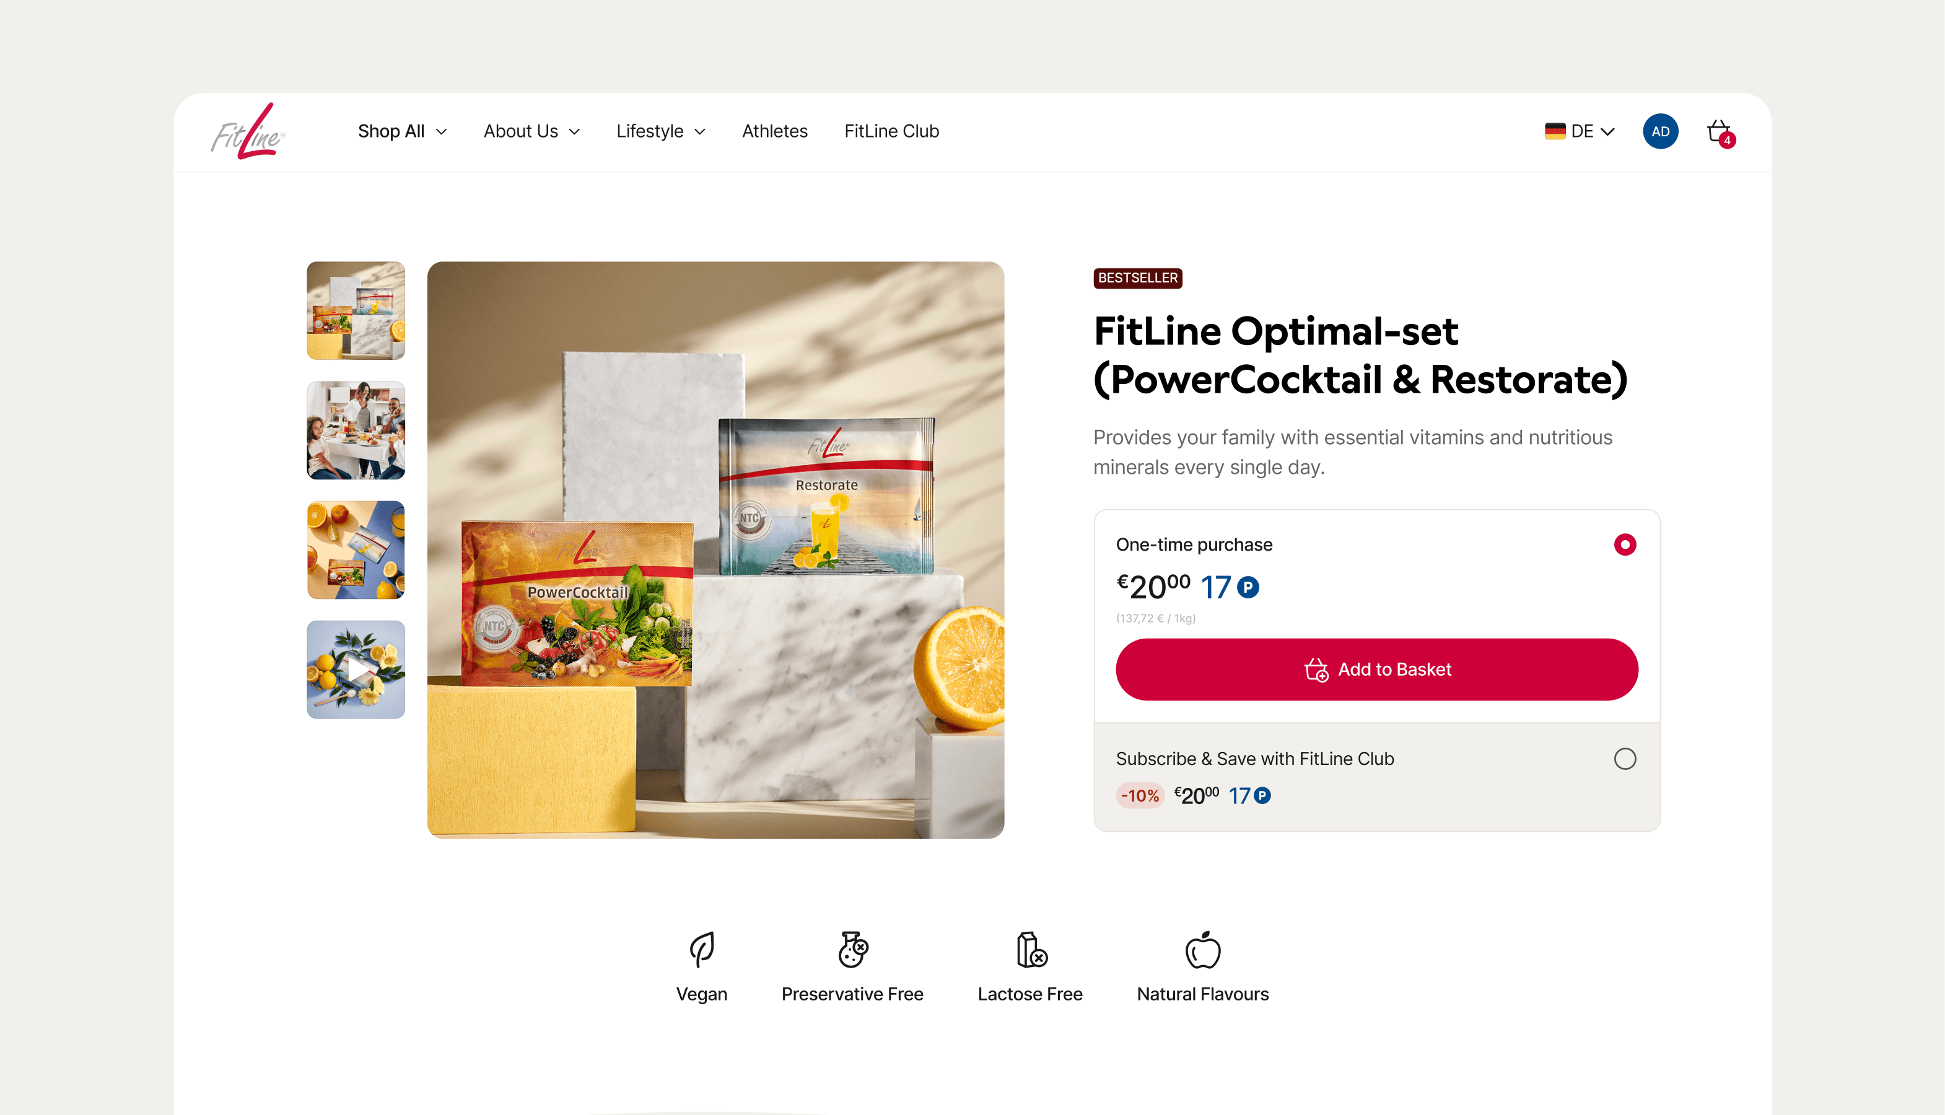Select the family breakfast thumbnail image
This screenshot has height=1115, width=1945.
[x=356, y=431]
